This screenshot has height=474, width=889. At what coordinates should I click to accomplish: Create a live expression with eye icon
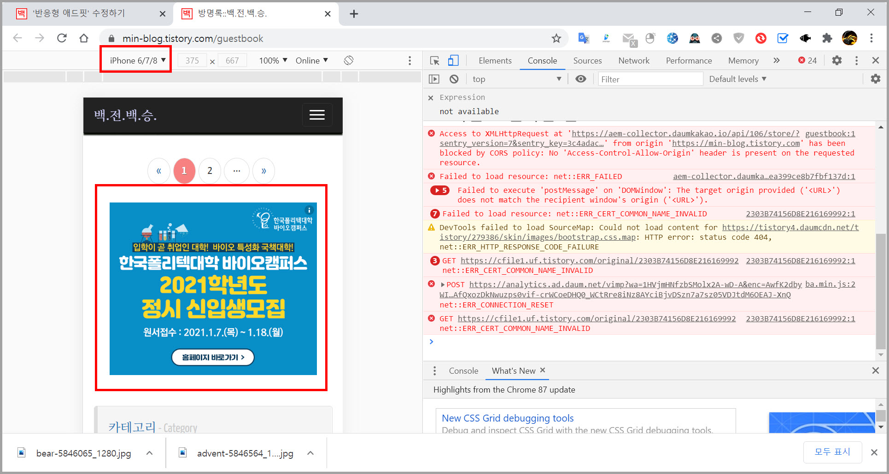[x=581, y=79]
